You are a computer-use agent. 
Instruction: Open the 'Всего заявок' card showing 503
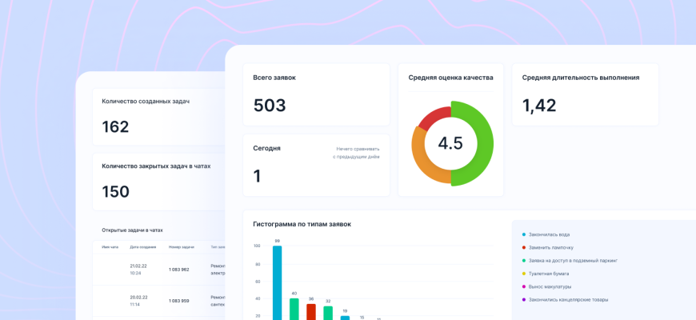(316, 94)
